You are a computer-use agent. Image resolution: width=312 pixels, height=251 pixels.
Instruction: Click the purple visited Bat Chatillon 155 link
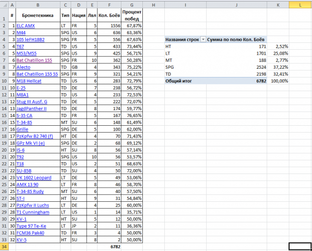click(x=34, y=60)
